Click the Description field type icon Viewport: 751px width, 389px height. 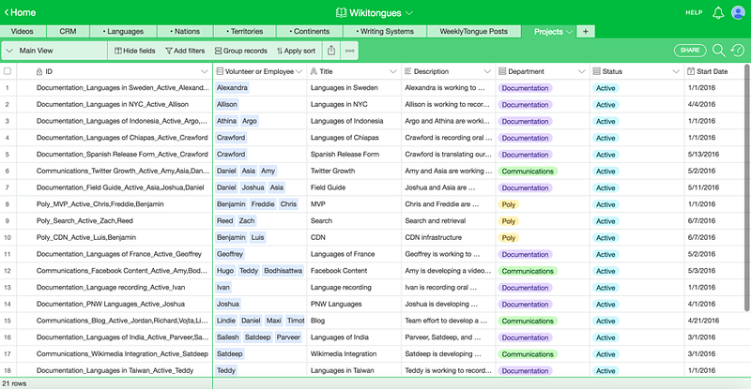408,71
